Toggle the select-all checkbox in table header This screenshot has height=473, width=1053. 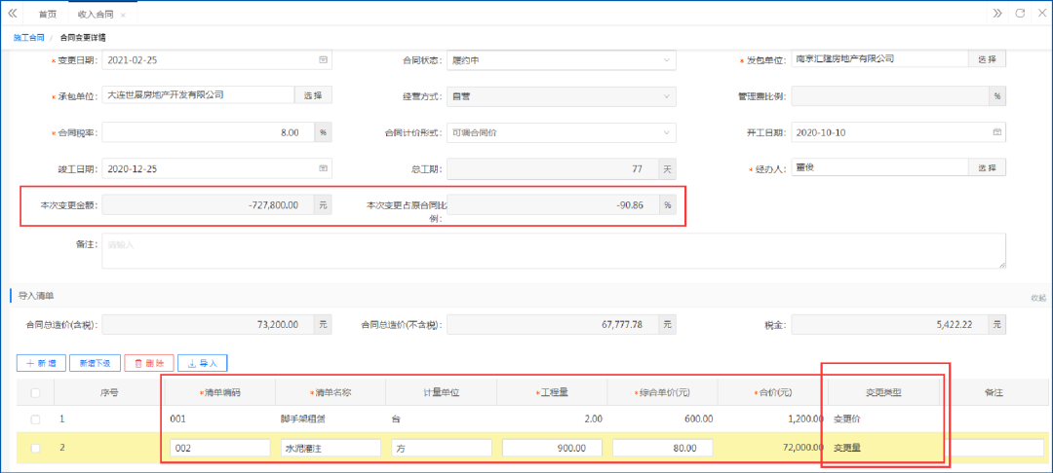[35, 392]
